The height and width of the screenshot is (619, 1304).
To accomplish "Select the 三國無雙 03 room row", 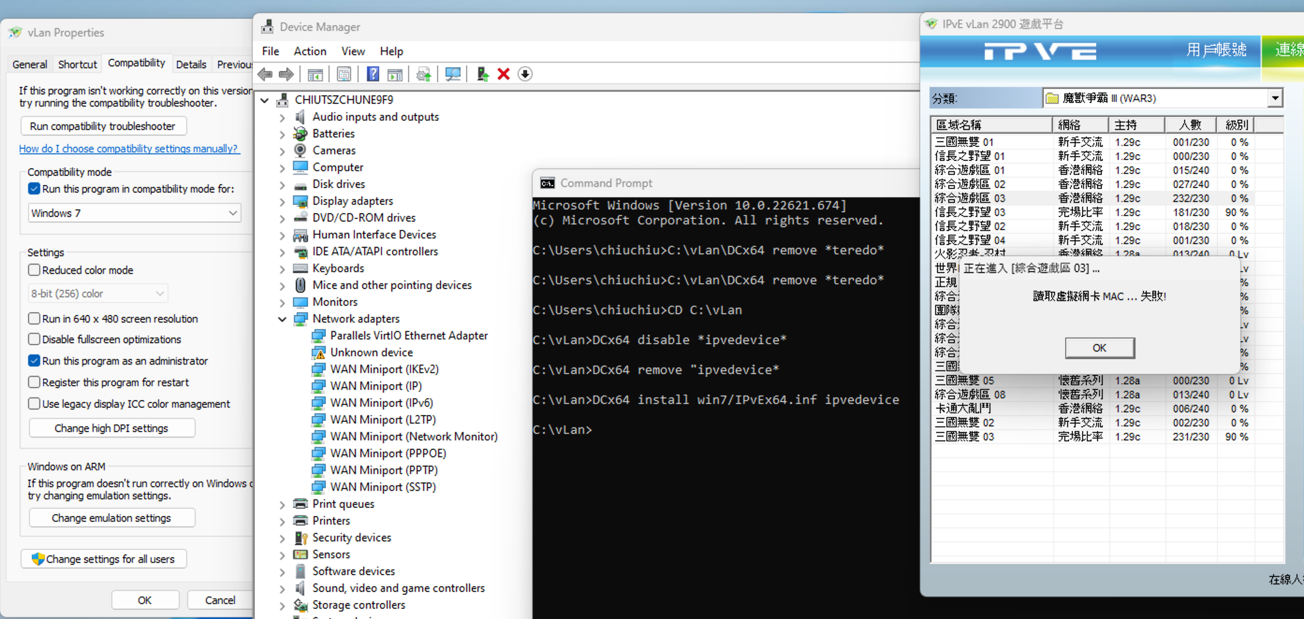I will pyautogui.click(x=964, y=437).
